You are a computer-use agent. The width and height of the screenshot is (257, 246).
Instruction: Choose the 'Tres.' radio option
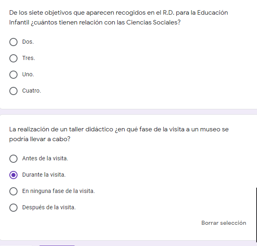click(x=13, y=58)
